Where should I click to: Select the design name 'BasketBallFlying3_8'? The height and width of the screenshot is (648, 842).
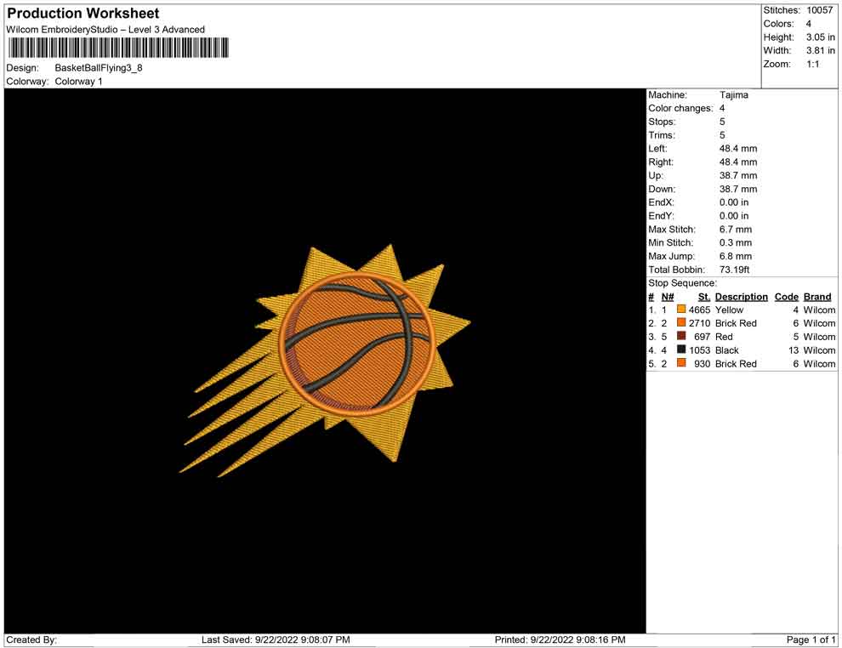(99, 68)
